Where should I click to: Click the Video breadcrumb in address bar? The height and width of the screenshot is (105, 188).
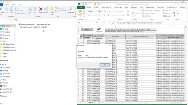16,20
